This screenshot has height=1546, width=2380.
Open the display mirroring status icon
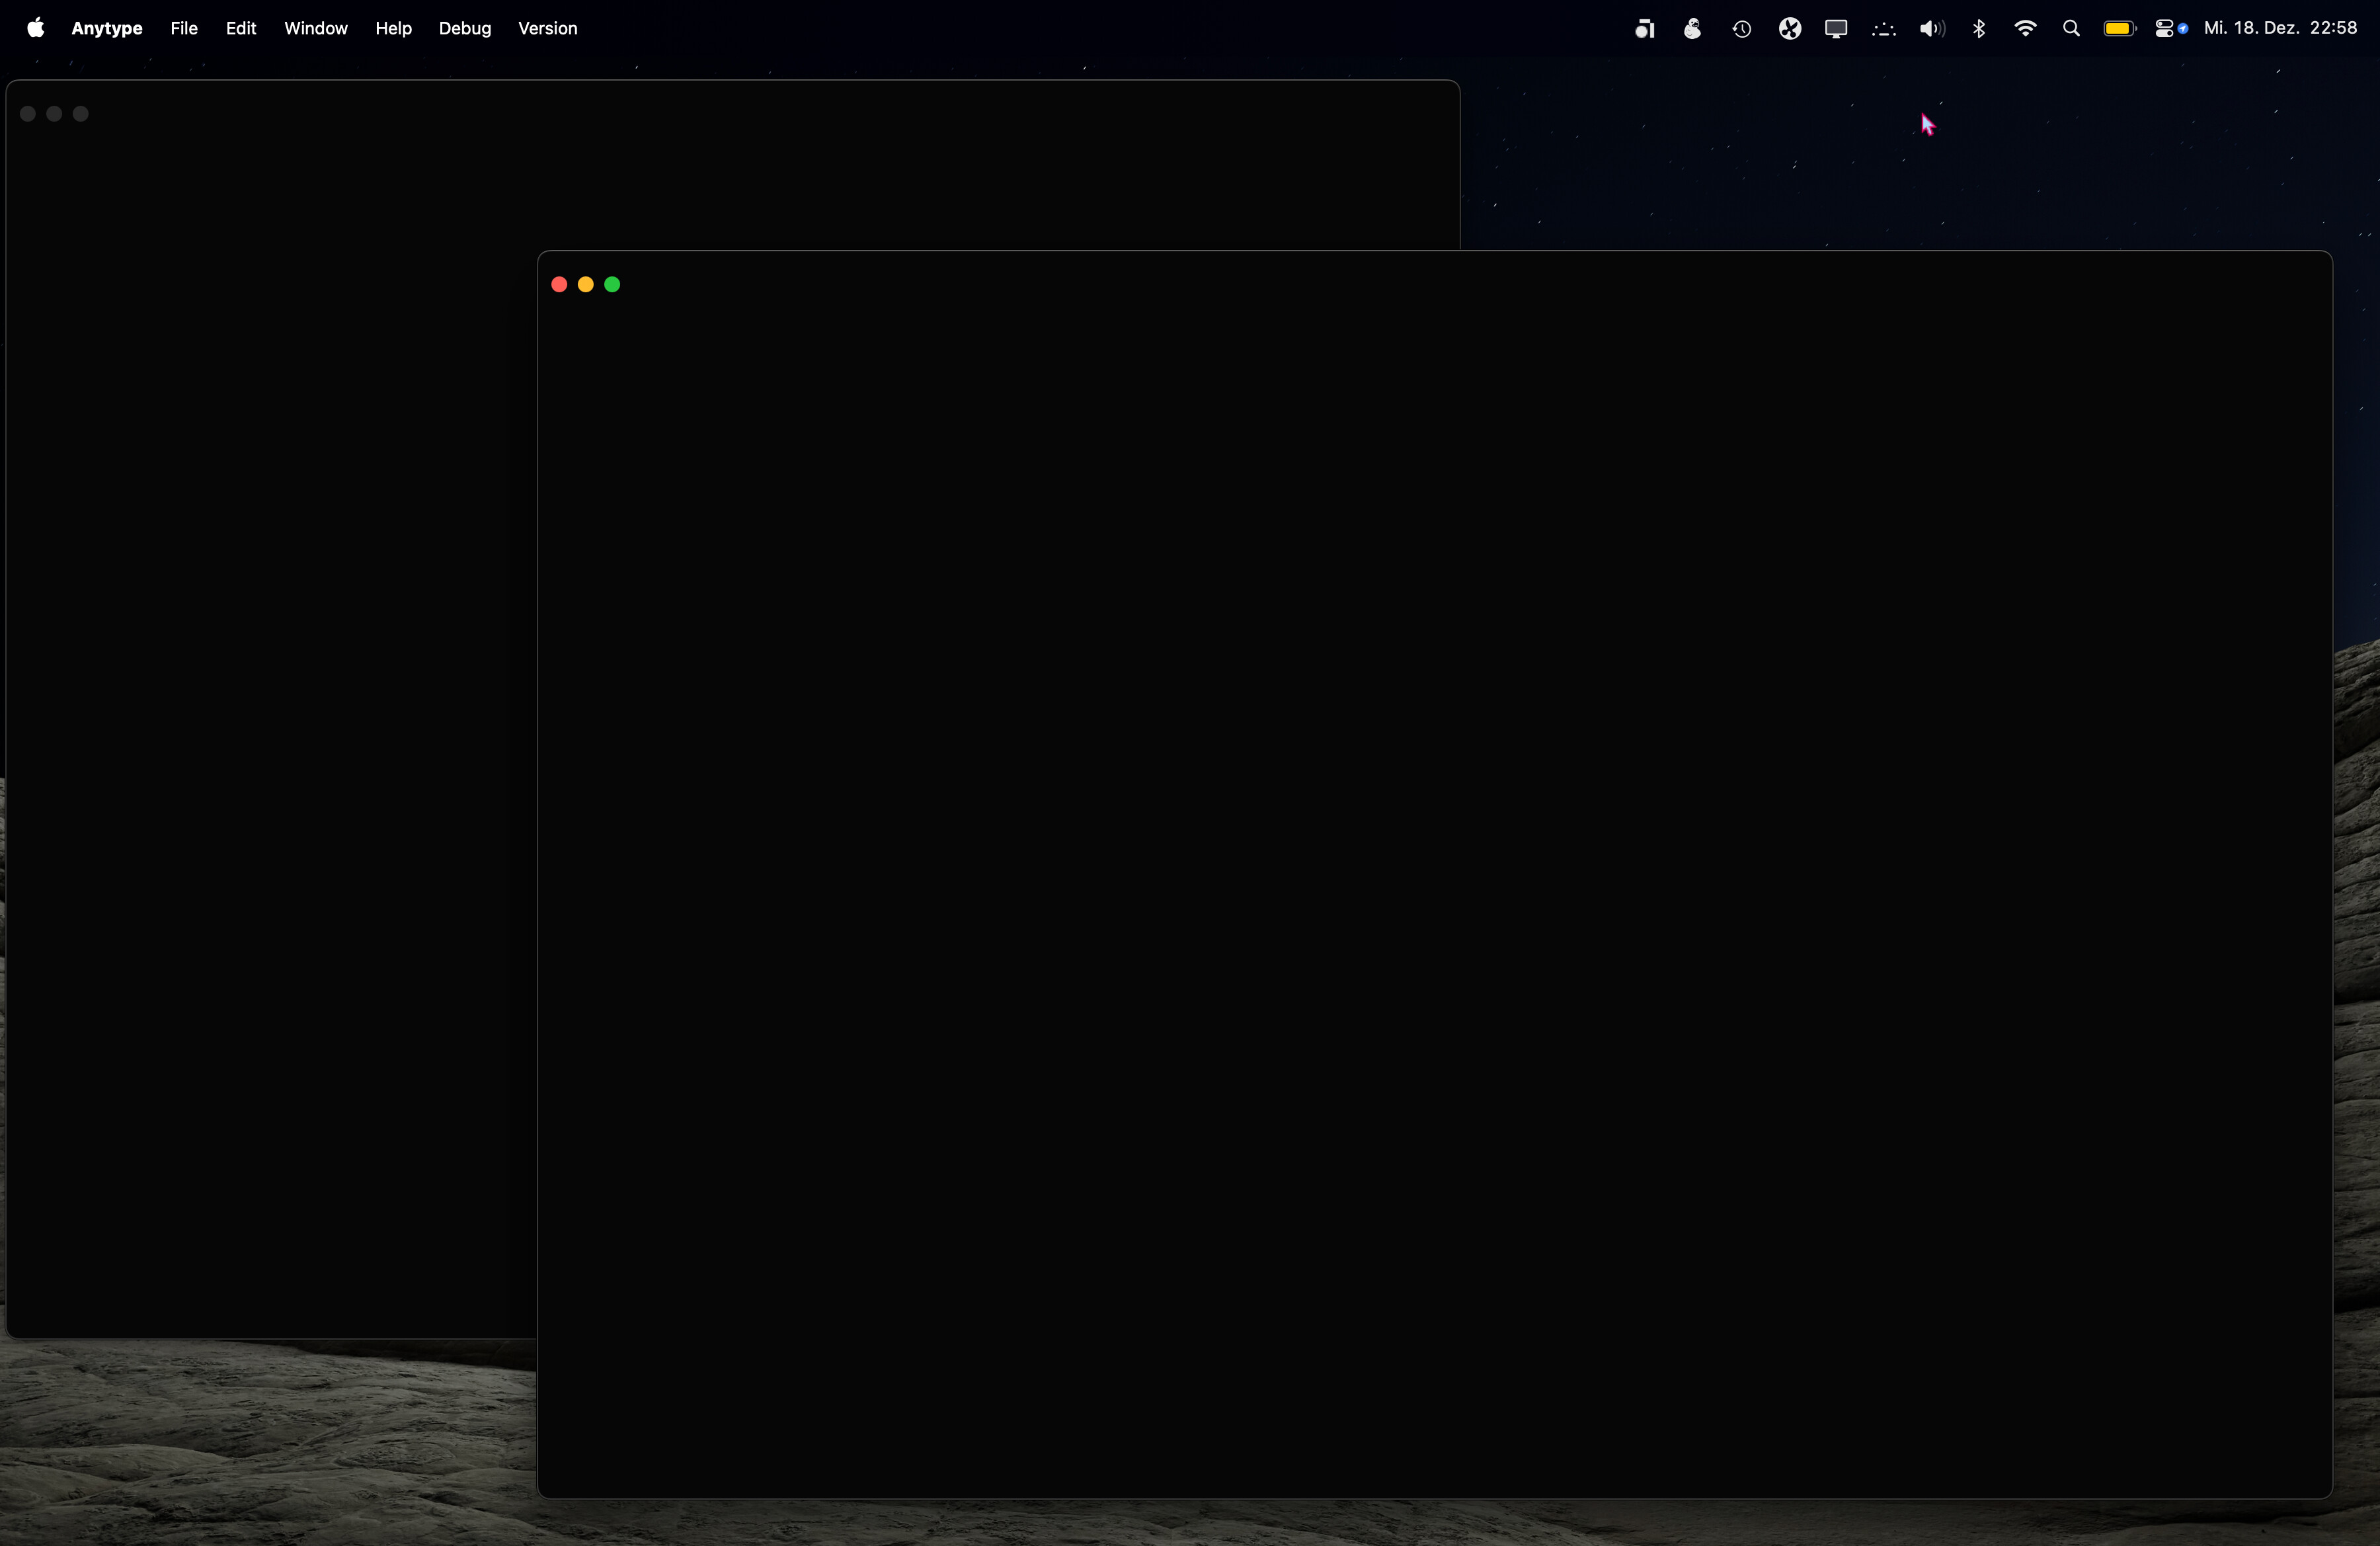[x=1836, y=28]
